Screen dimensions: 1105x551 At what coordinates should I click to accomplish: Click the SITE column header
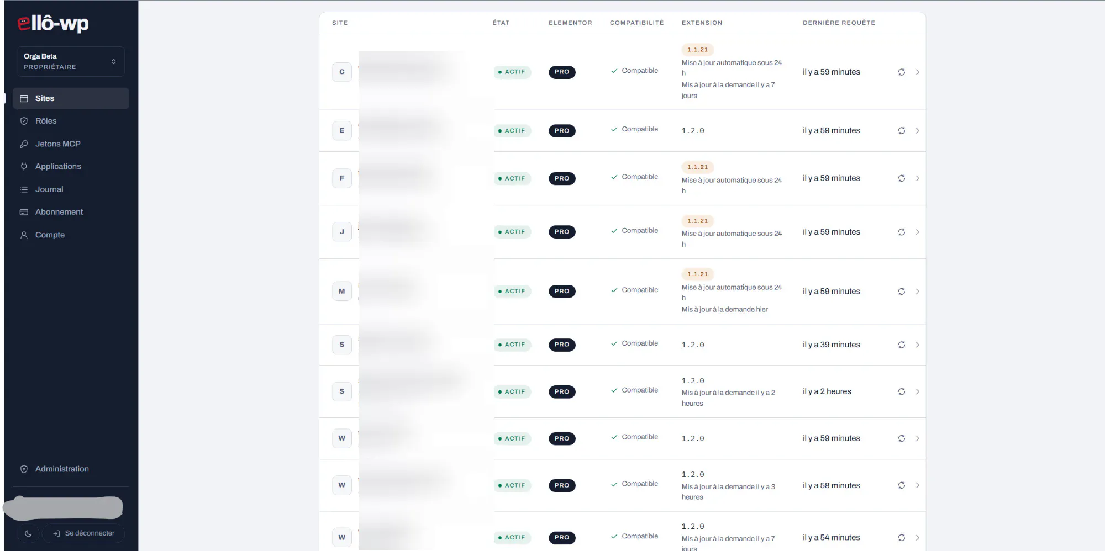coord(340,23)
